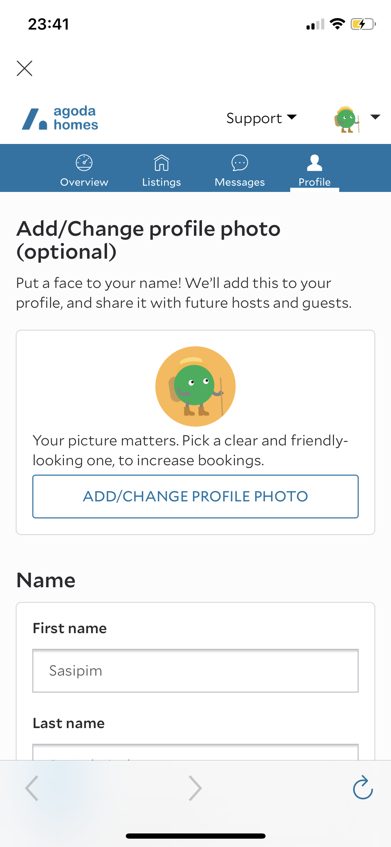Select the Profile tab
The image size is (391, 847).
coord(315,171)
